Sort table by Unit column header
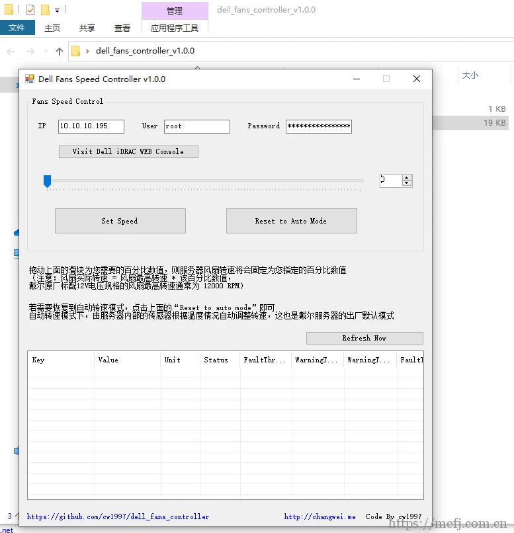Viewport: 514px width, 533px height. click(181, 360)
